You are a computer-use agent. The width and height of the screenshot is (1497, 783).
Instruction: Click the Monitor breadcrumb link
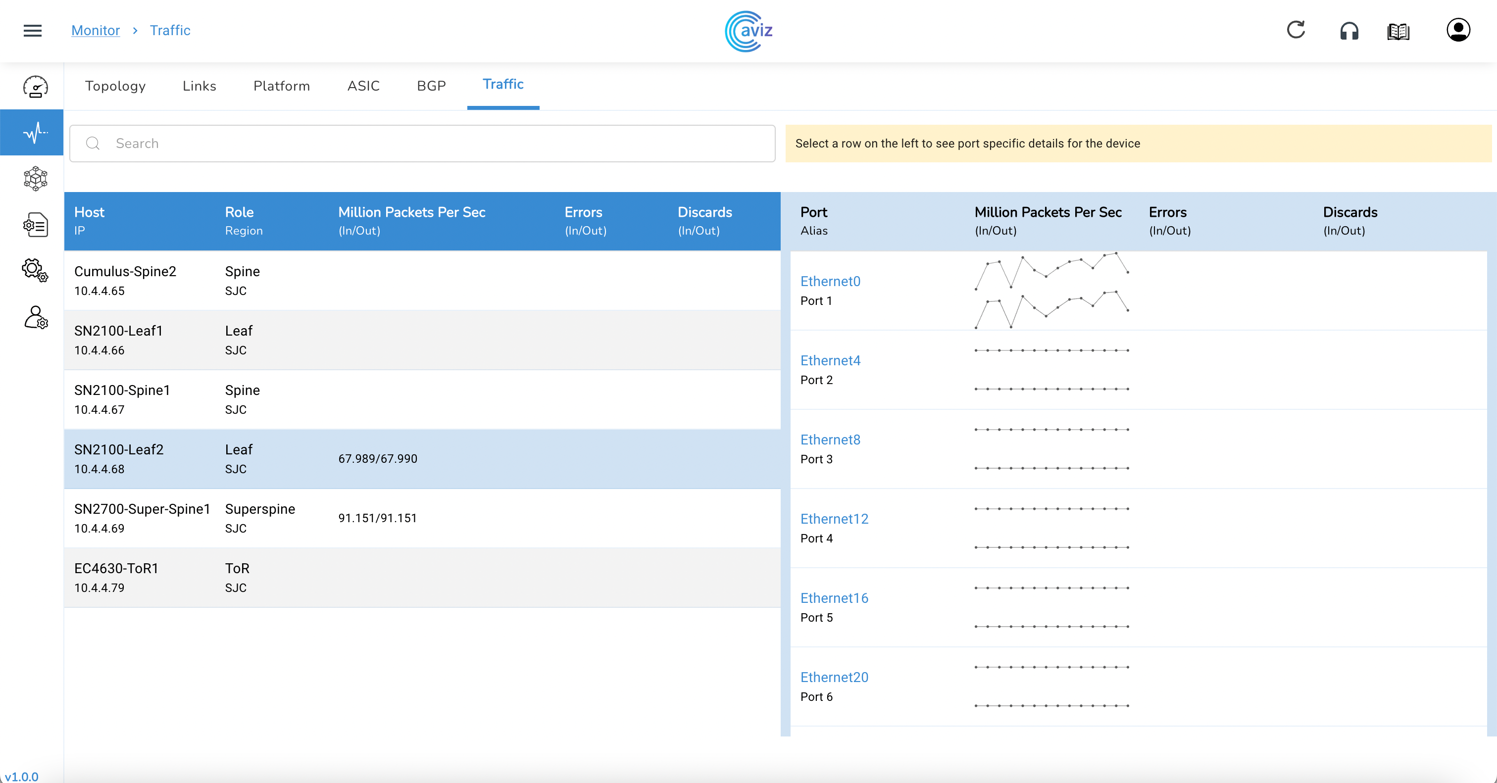(x=96, y=30)
